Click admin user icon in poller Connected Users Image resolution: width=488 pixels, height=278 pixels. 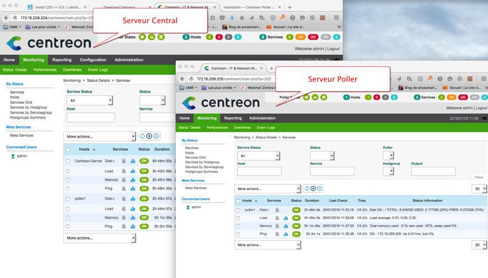point(188,207)
